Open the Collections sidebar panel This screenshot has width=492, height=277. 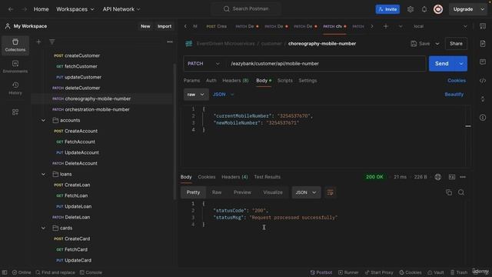tap(15, 45)
